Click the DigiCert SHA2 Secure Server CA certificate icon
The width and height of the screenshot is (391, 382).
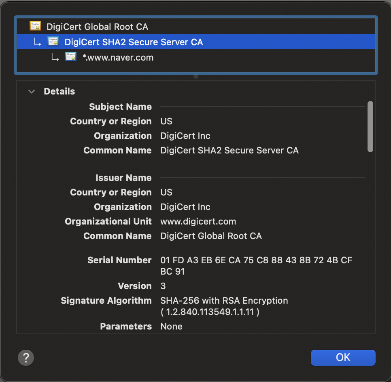tap(53, 41)
